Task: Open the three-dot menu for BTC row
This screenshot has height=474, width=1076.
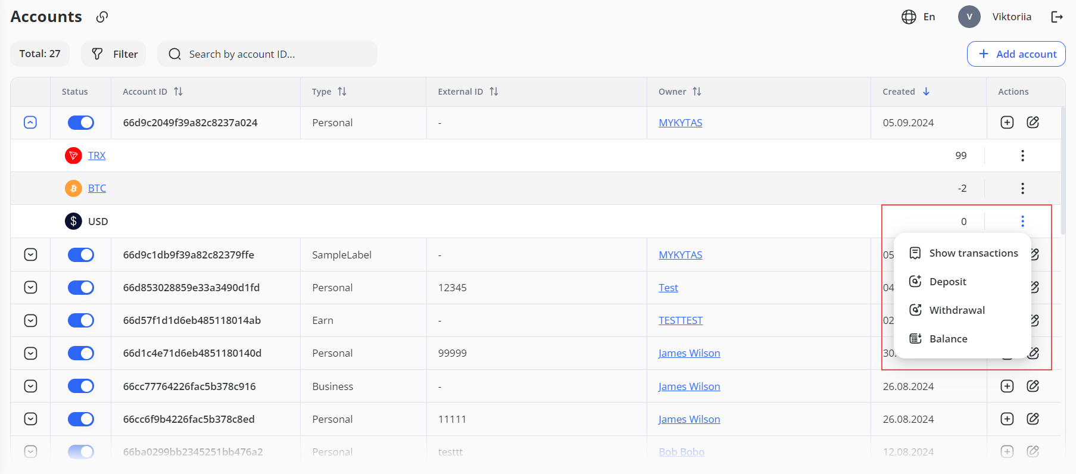Action: coord(1022,188)
